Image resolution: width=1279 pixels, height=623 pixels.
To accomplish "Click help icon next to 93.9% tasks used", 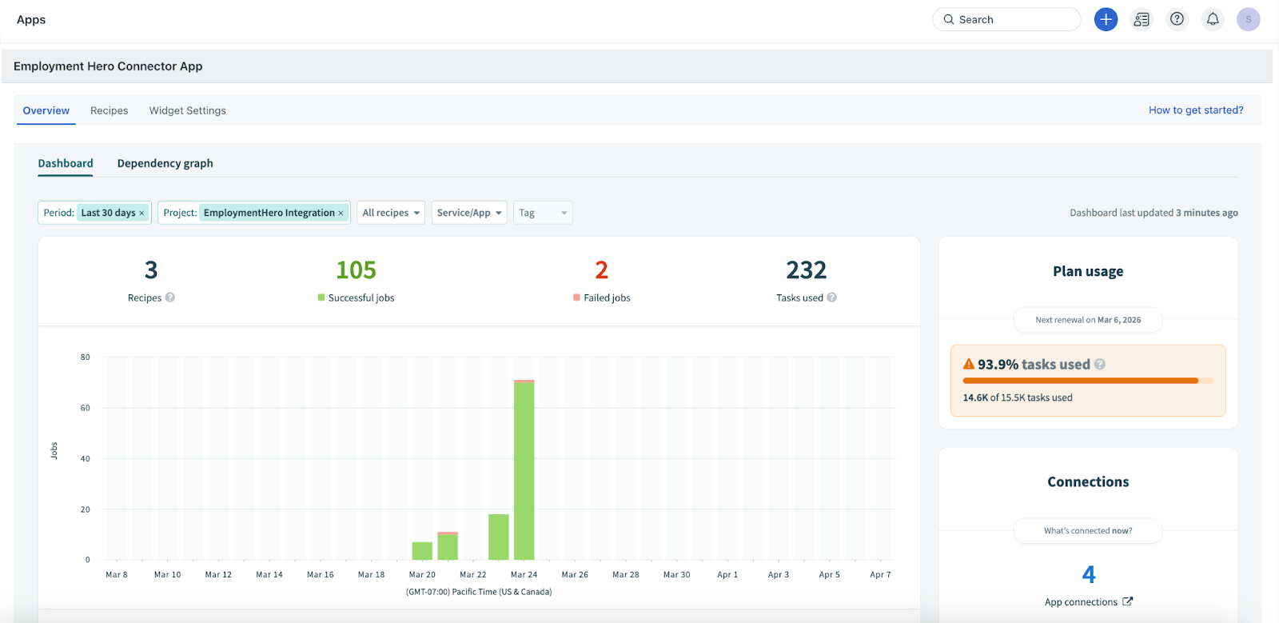I will [x=1100, y=365].
